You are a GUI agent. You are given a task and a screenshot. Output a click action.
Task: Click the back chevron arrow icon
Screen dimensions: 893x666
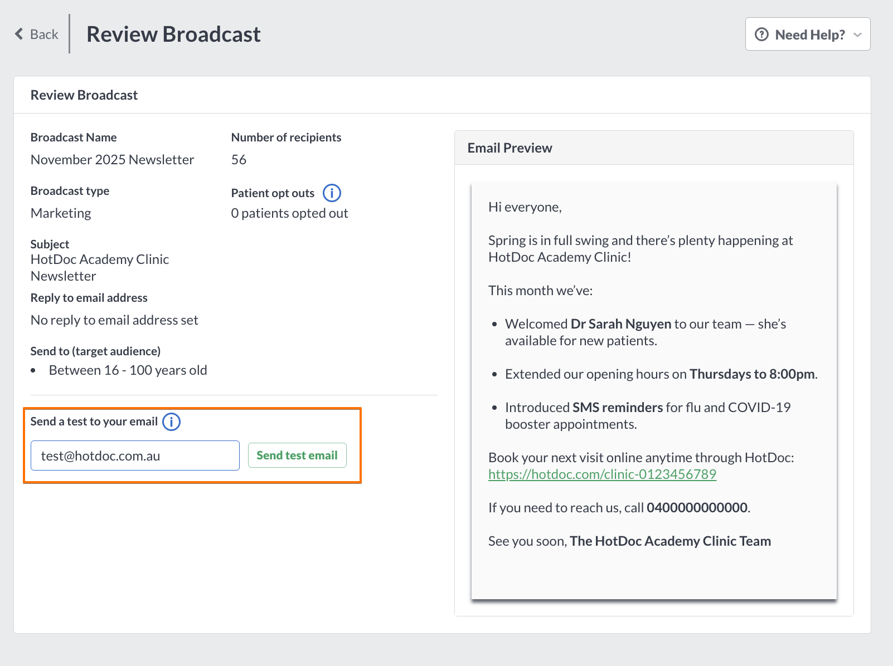[x=19, y=35]
